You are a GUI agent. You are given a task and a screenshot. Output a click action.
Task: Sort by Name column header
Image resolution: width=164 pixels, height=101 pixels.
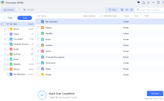tap(44, 16)
